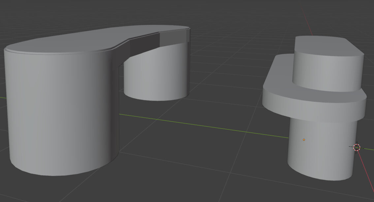Viewport: 374px width, 202px height.
Task: Click the red-white 3D cursor crosshair
Action: tap(357, 148)
